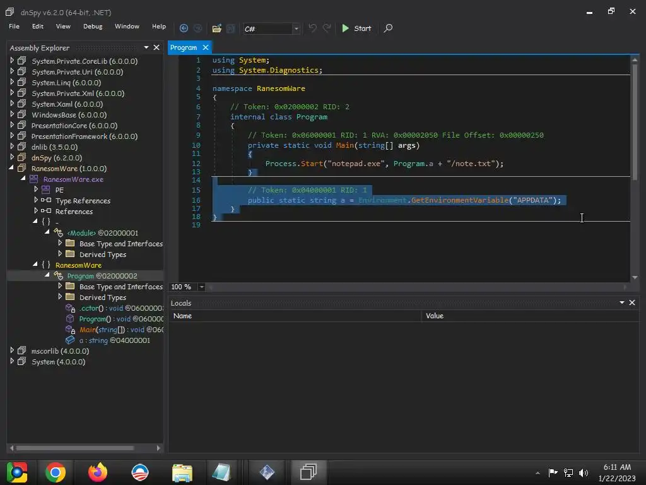Click the Assembly Explorer horizontal scrollbar
Screen dimensions: 646x485
tap(76, 448)
